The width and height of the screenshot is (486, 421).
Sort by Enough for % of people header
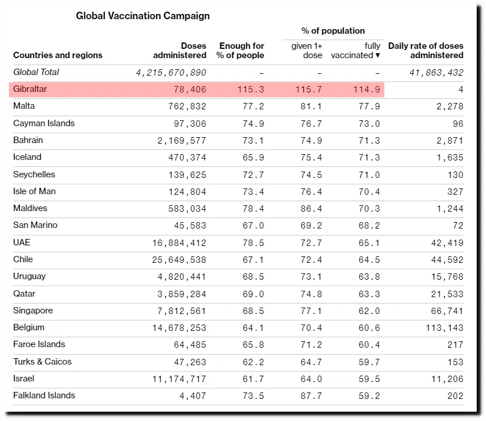(241, 51)
